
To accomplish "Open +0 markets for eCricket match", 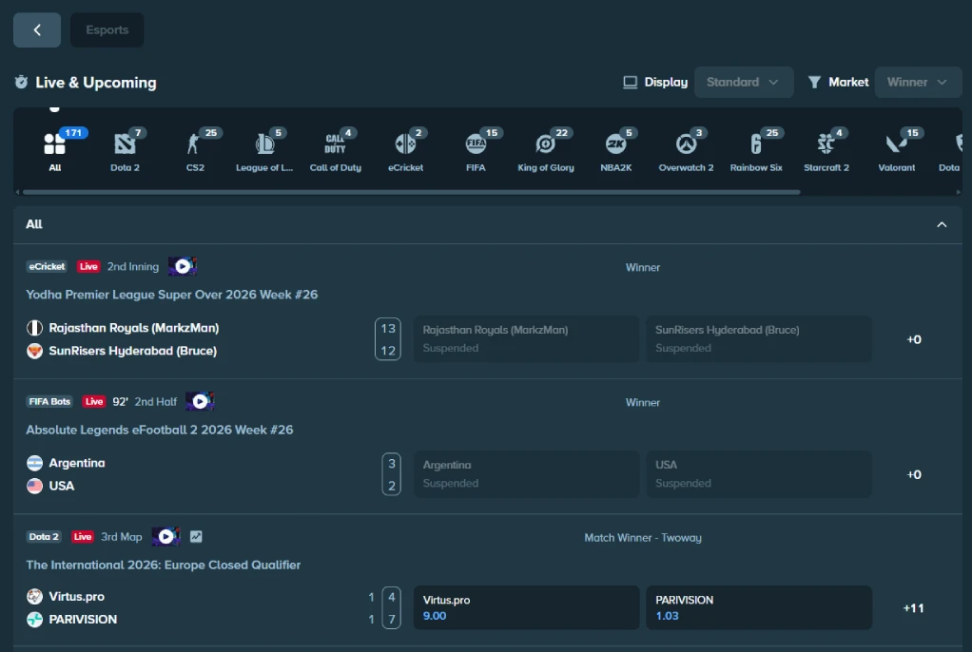I will (x=914, y=339).
